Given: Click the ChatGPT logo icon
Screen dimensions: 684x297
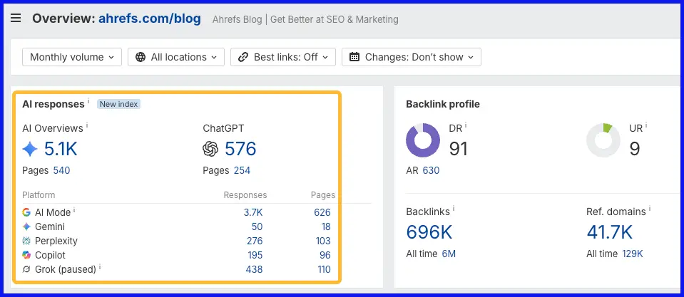Looking at the screenshot, I should 210,150.
